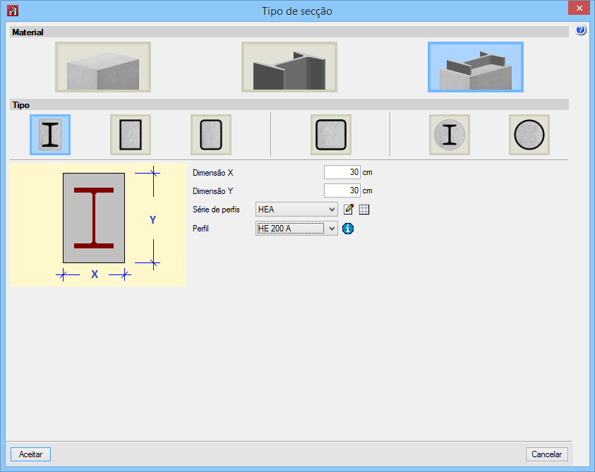Click the Dimensão Y input field
The height and width of the screenshot is (472, 595).
tap(342, 190)
